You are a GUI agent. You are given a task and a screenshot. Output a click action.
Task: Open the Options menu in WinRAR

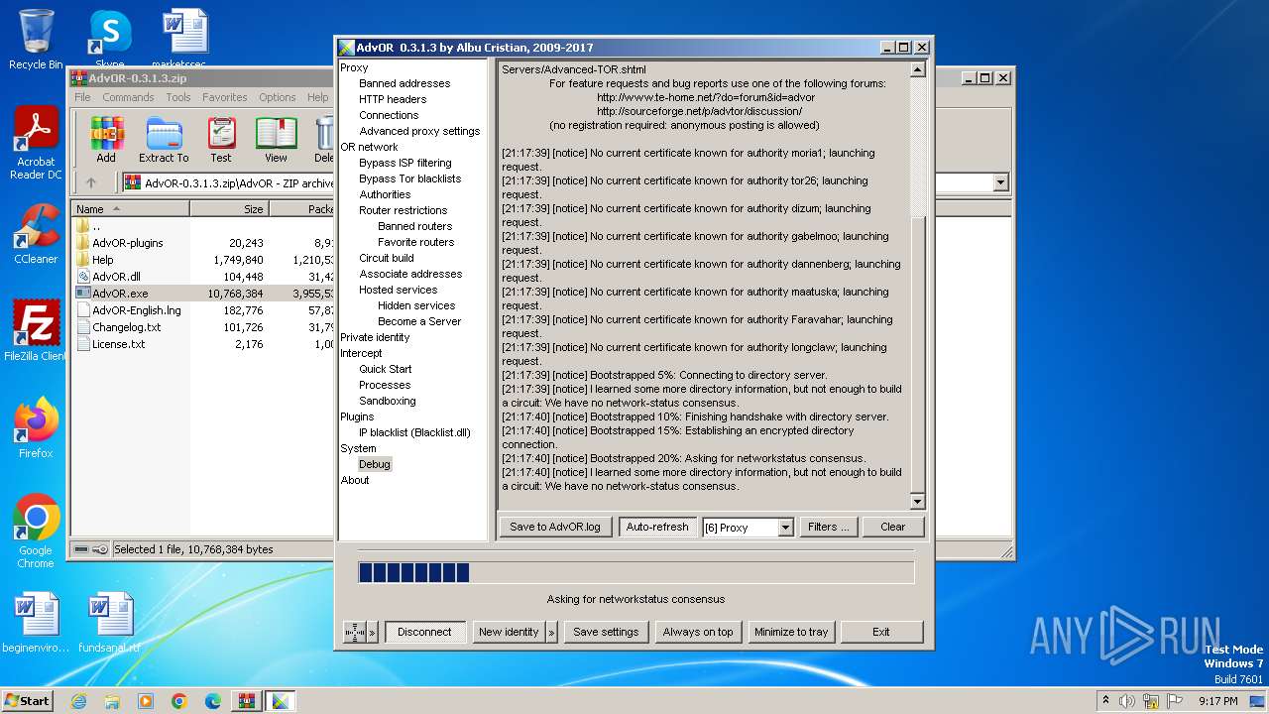278,97
